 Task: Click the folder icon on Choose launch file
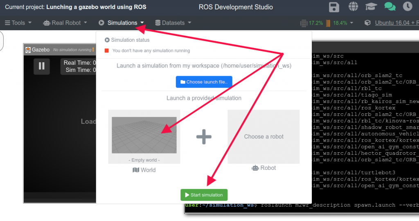coord(183,82)
